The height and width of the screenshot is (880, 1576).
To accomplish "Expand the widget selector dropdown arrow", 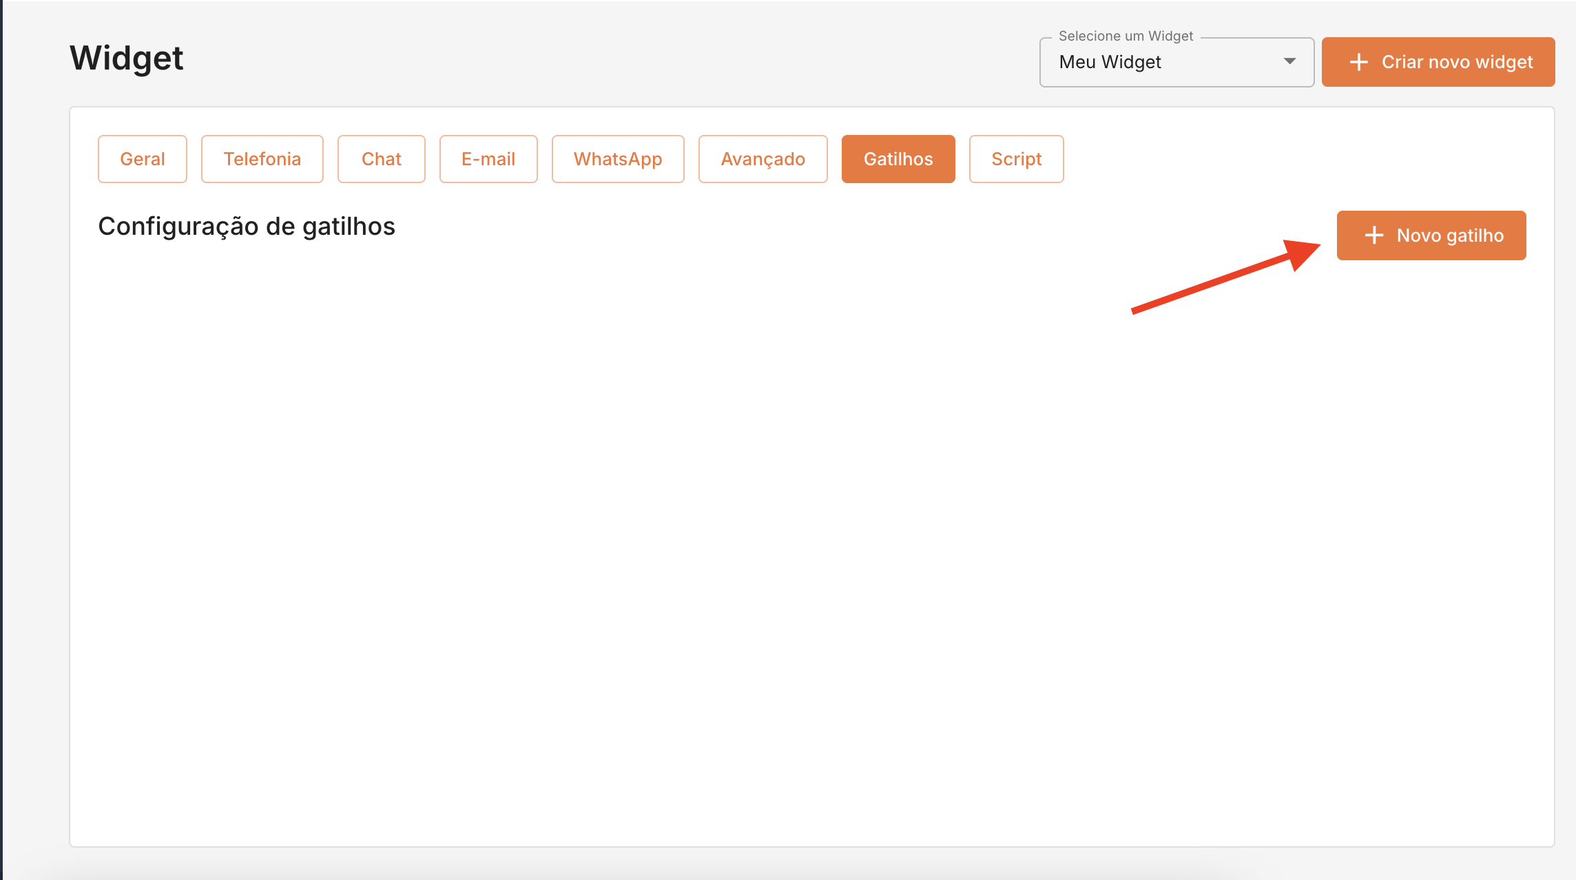I will (1289, 62).
